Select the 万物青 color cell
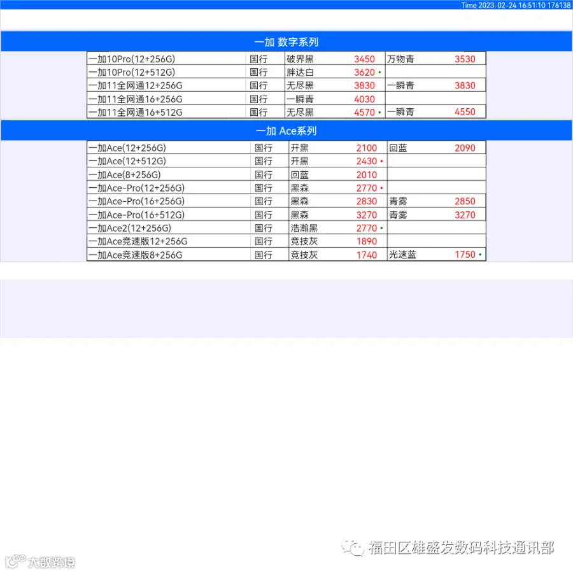 tap(400, 59)
